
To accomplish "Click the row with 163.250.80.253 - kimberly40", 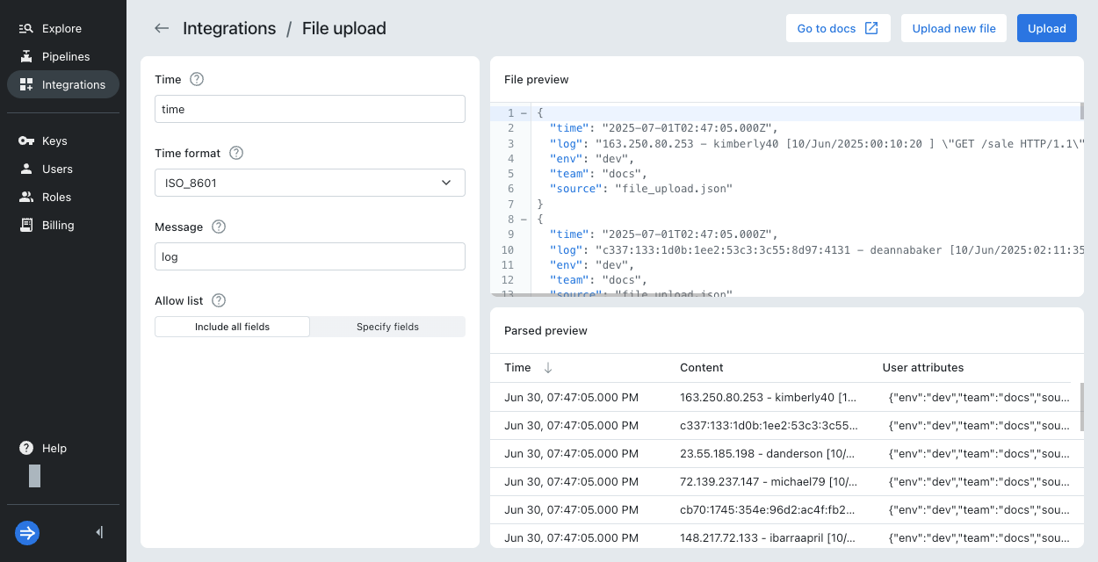I will [780, 397].
